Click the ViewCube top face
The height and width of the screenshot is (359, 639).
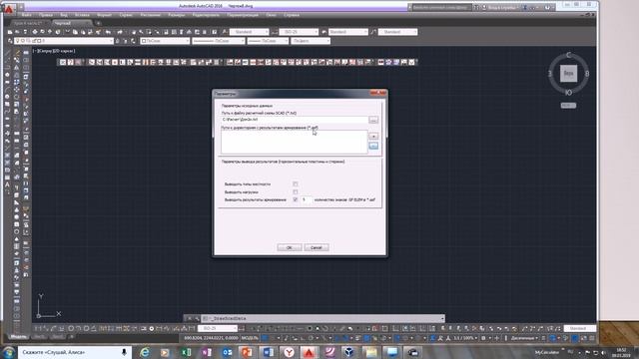click(568, 74)
